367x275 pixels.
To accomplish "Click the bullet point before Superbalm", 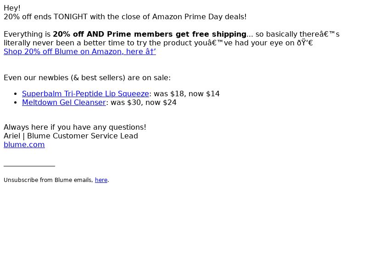I will (16, 94).
